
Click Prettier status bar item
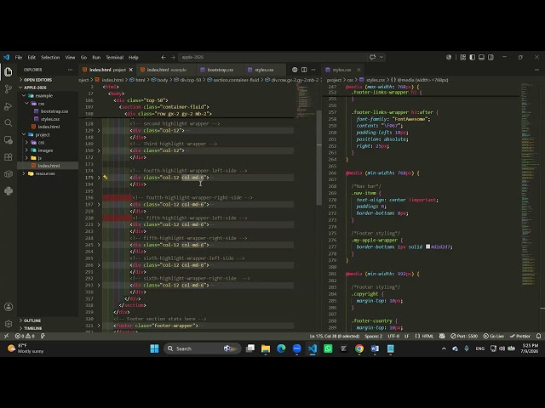[520, 336]
